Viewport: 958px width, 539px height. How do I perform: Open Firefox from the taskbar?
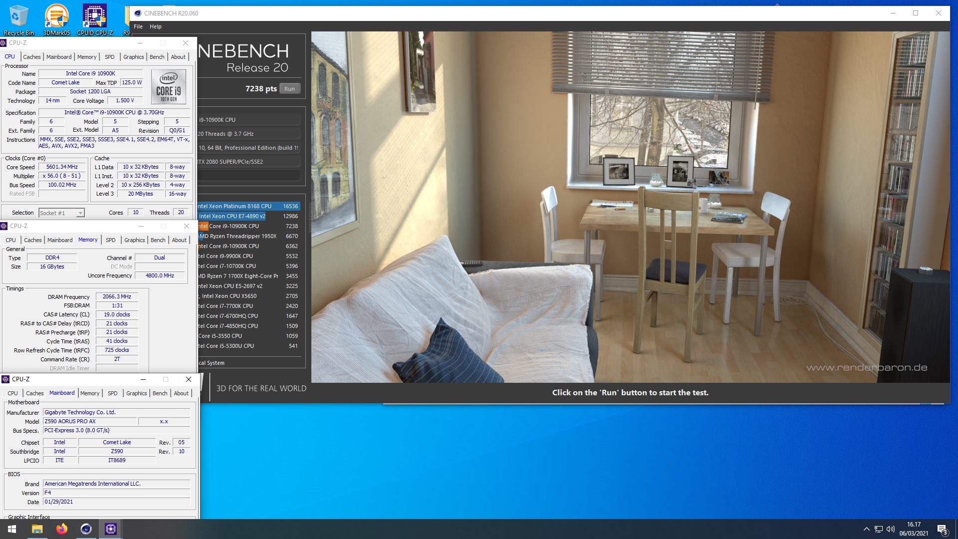(x=62, y=529)
